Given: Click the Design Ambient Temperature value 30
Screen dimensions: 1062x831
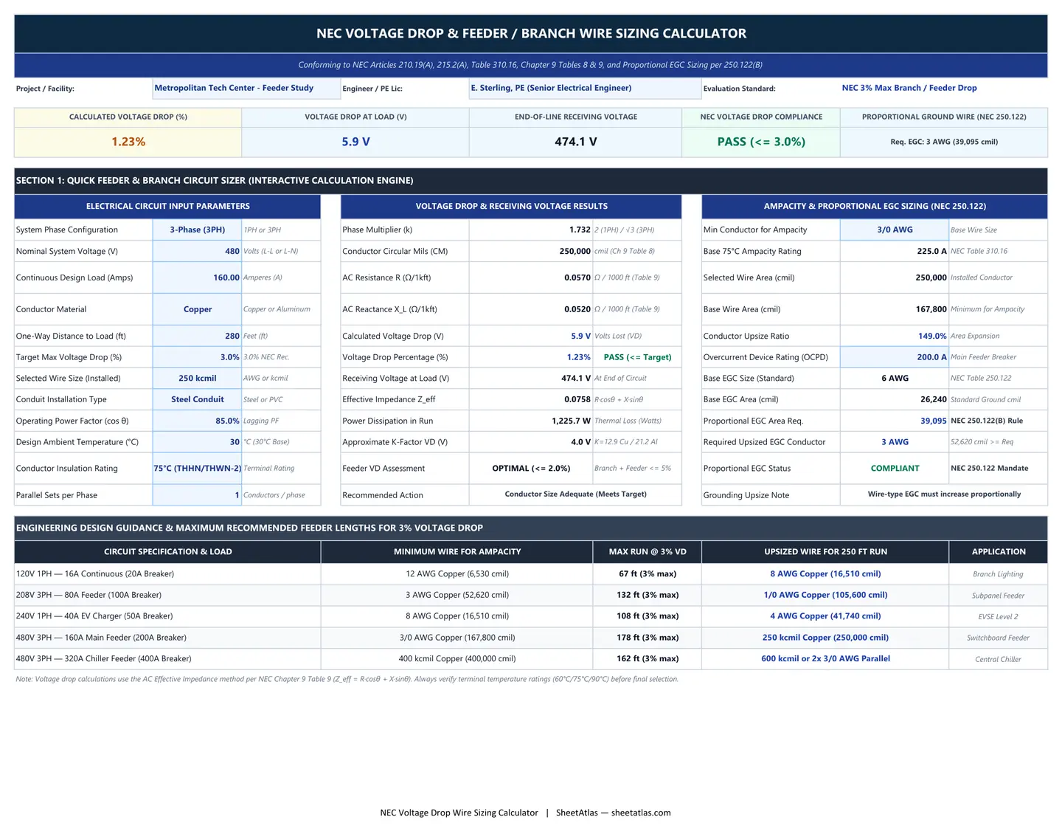Looking at the screenshot, I should pos(197,442).
